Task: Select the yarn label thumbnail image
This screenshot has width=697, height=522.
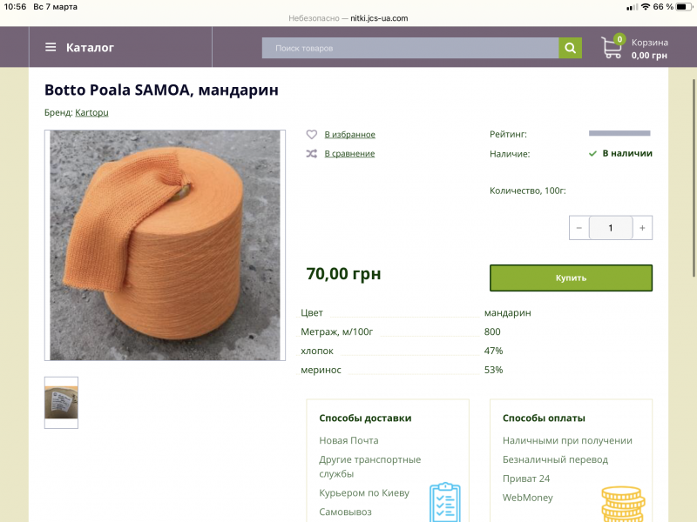Action: [x=61, y=403]
